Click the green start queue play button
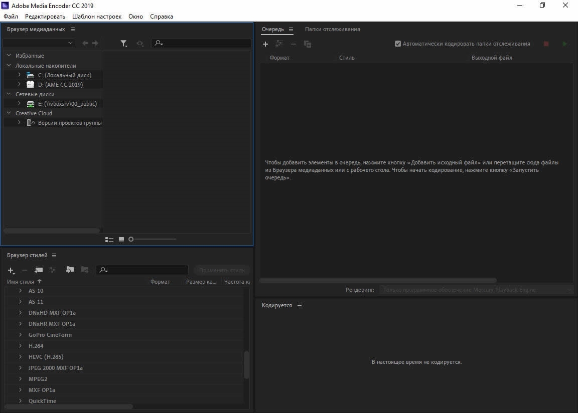Screen dimensions: 578x413 [564, 44]
